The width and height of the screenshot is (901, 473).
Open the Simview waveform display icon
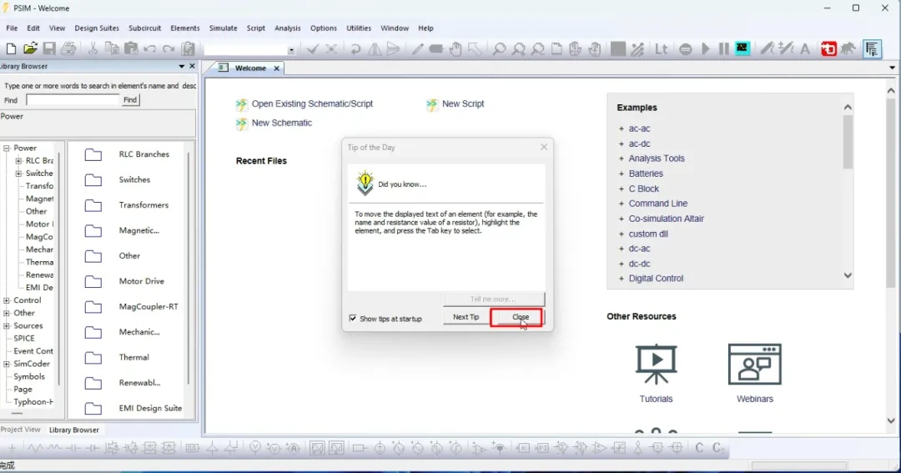coord(742,49)
